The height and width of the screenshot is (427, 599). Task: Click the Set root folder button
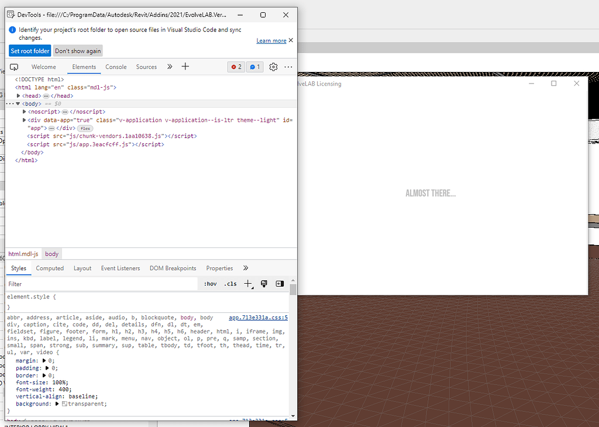30,51
